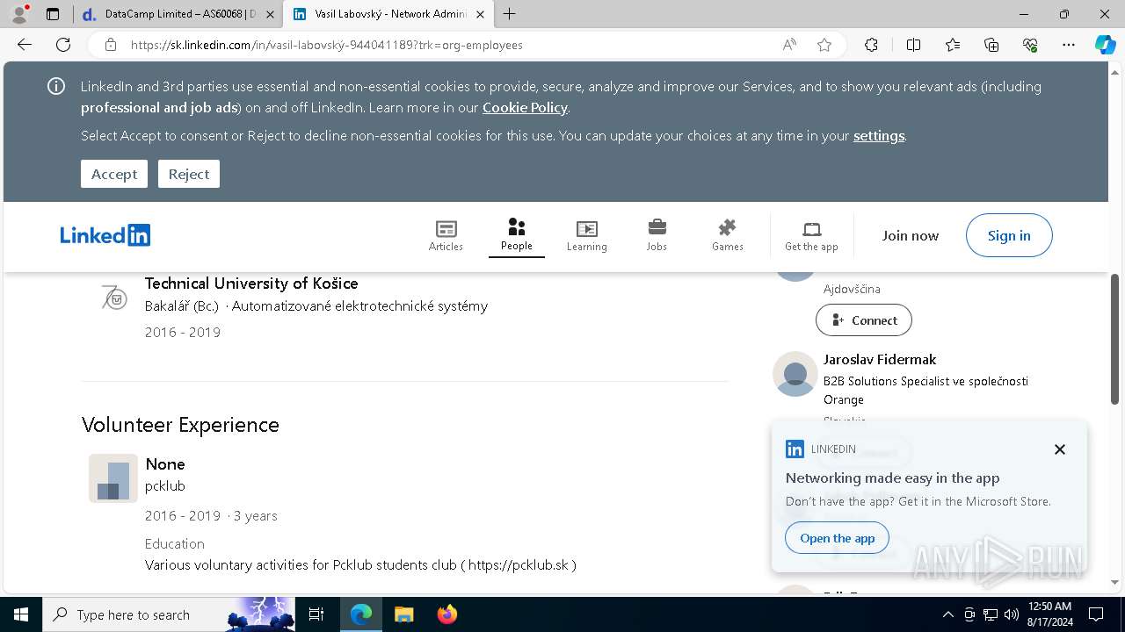Screen dimensions: 1125x632
Task: Click the taskbar clock and date
Action: coord(1049,614)
